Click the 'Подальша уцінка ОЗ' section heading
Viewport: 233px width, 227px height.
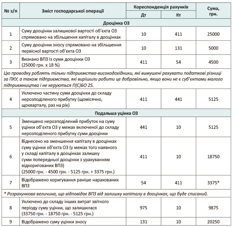(116, 113)
